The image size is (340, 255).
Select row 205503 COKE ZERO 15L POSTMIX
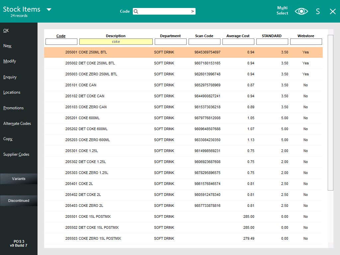(x=183, y=238)
